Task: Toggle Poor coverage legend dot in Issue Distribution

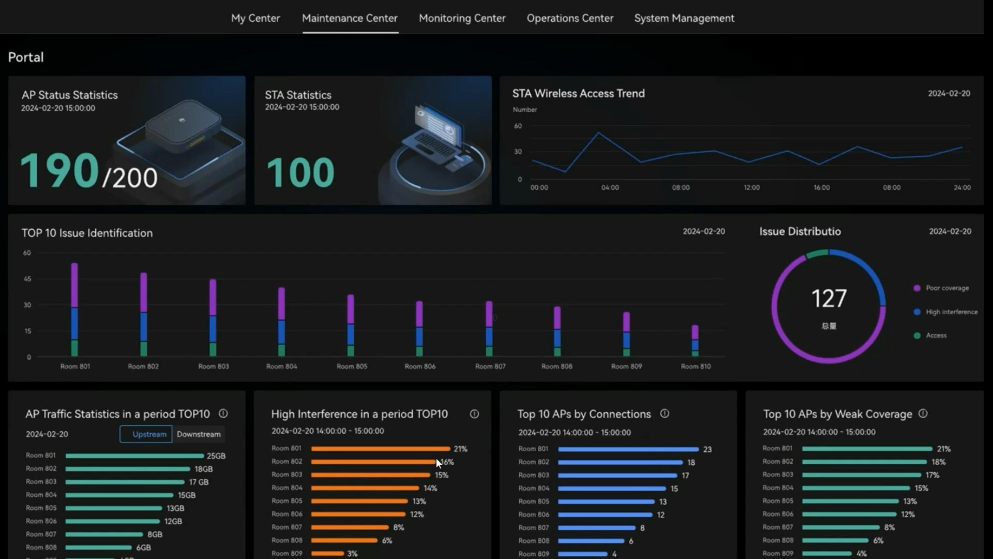Action: (x=917, y=288)
